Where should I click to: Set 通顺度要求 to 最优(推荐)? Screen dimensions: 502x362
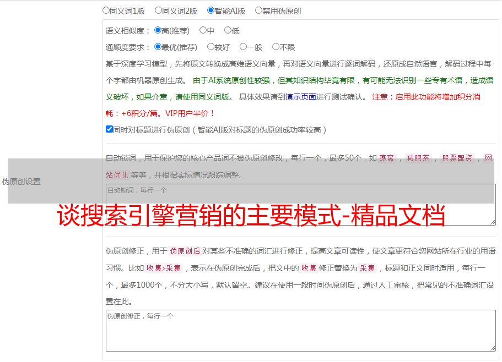pos(158,47)
